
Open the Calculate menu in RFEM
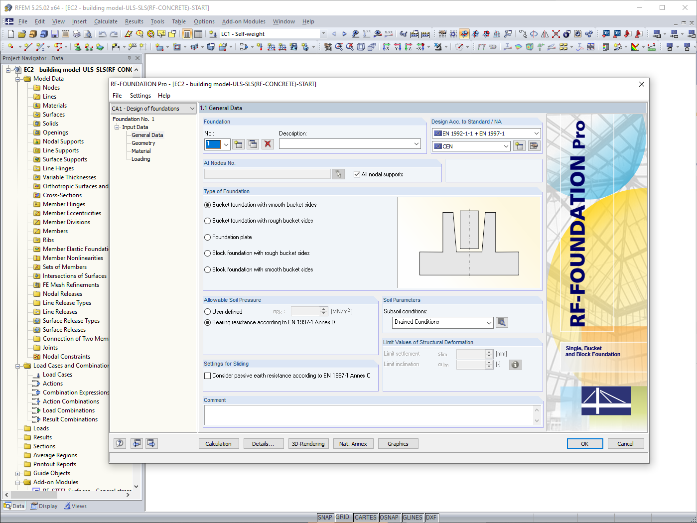pos(106,21)
